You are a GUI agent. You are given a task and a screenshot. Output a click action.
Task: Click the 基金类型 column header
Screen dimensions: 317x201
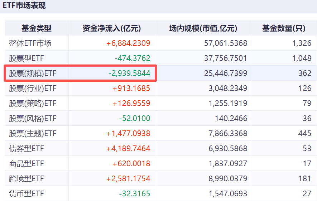pyautogui.click(x=36, y=28)
